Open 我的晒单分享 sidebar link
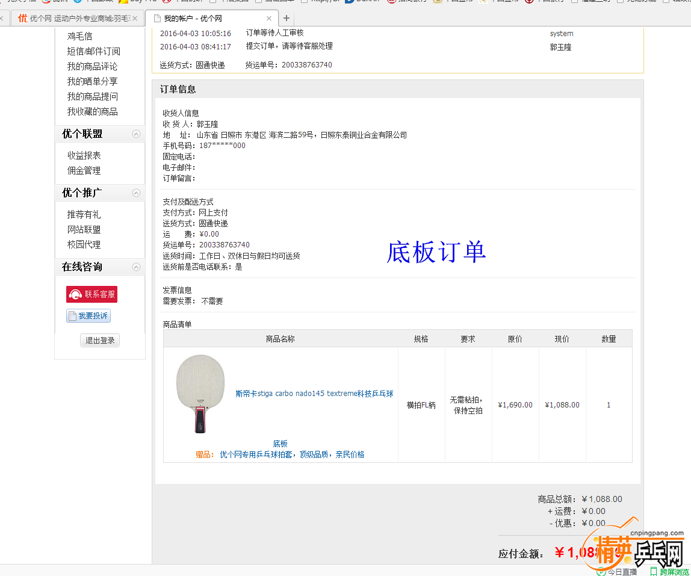The height and width of the screenshot is (576, 691). point(92,81)
